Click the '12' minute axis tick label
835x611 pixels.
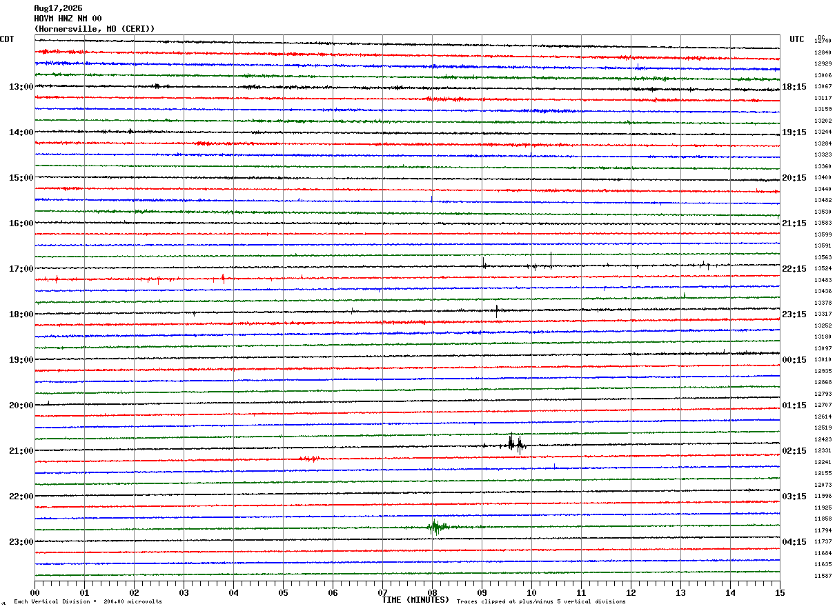click(631, 592)
